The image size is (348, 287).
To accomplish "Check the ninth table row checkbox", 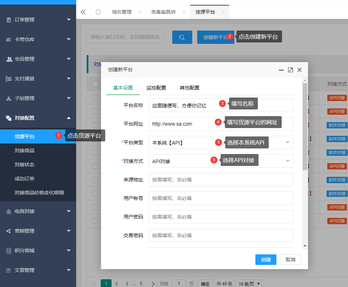I will [95, 207].
